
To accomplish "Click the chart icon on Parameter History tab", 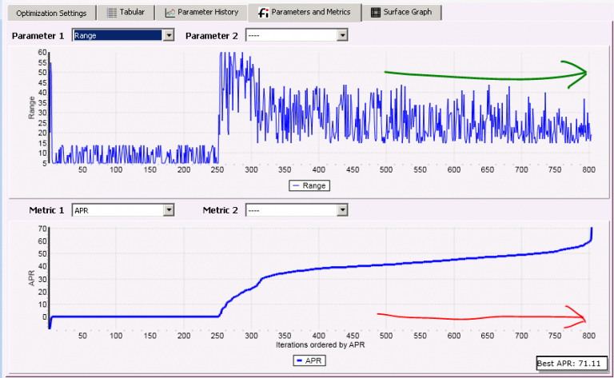I will (x=170, y=13).
